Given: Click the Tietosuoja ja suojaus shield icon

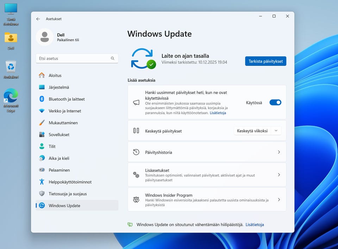Looking at the screenshot, I should (42, 194).
